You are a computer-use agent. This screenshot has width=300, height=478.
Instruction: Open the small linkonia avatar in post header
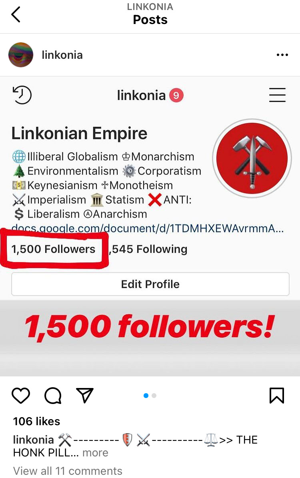point(21,55)
